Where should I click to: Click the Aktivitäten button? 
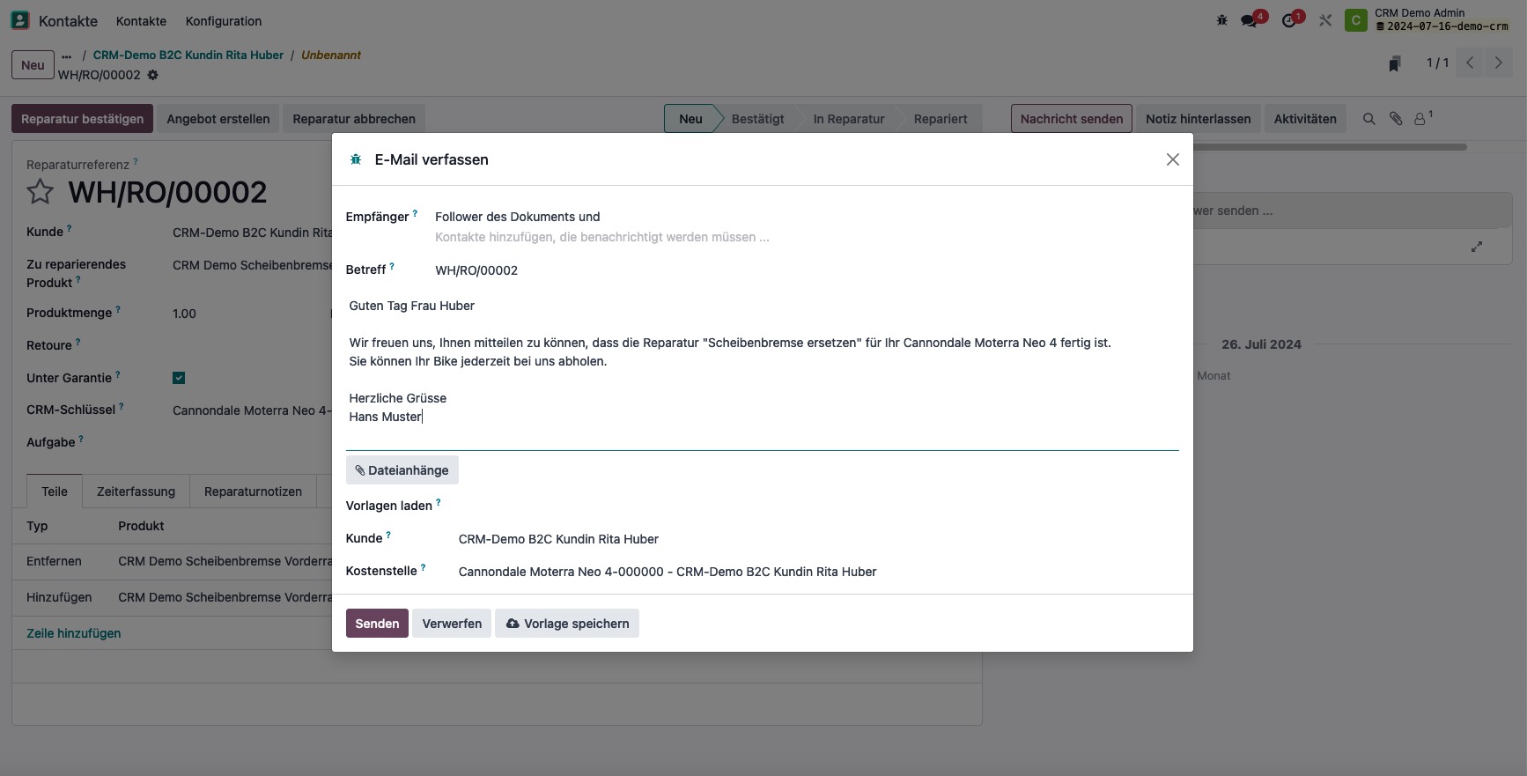(x=1305, y=119)
